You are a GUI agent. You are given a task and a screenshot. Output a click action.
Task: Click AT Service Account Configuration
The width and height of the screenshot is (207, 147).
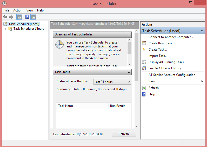[x=172, y=75]
